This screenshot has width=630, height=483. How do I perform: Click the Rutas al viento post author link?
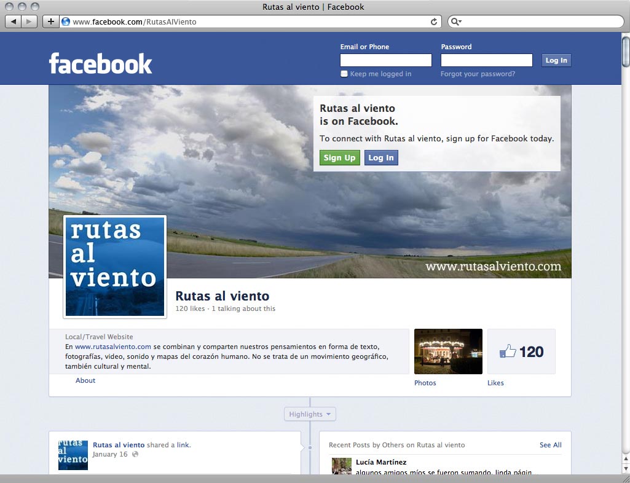coord(119,445)
